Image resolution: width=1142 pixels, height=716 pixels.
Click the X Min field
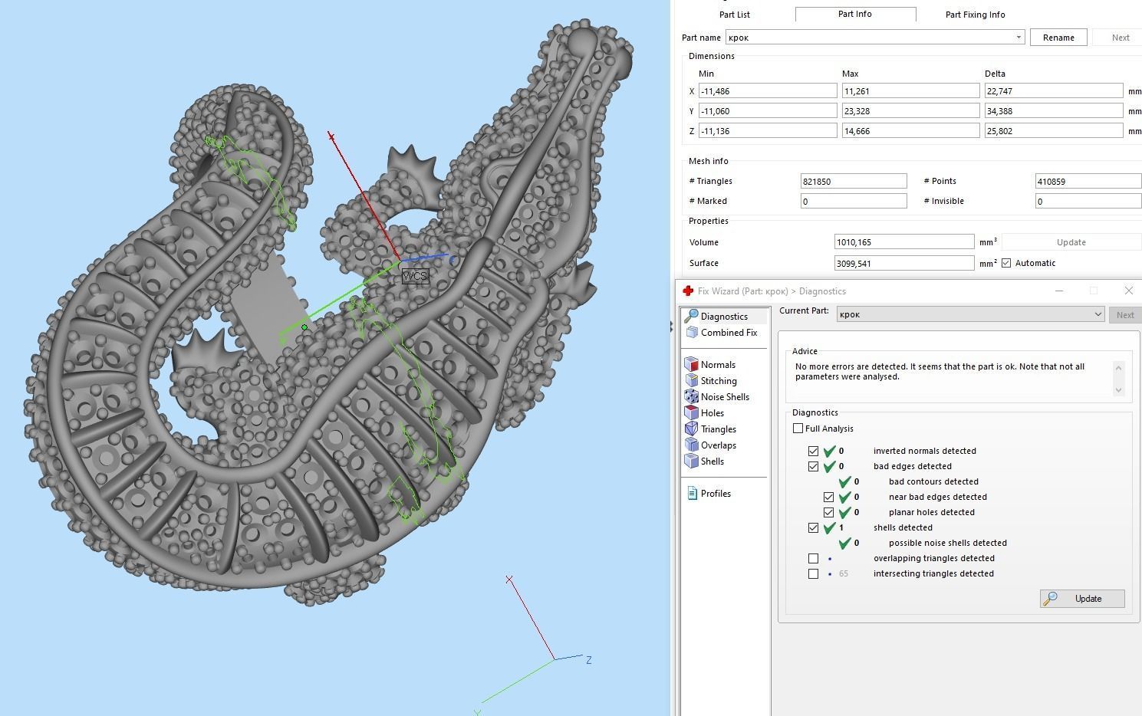(768, 90)
